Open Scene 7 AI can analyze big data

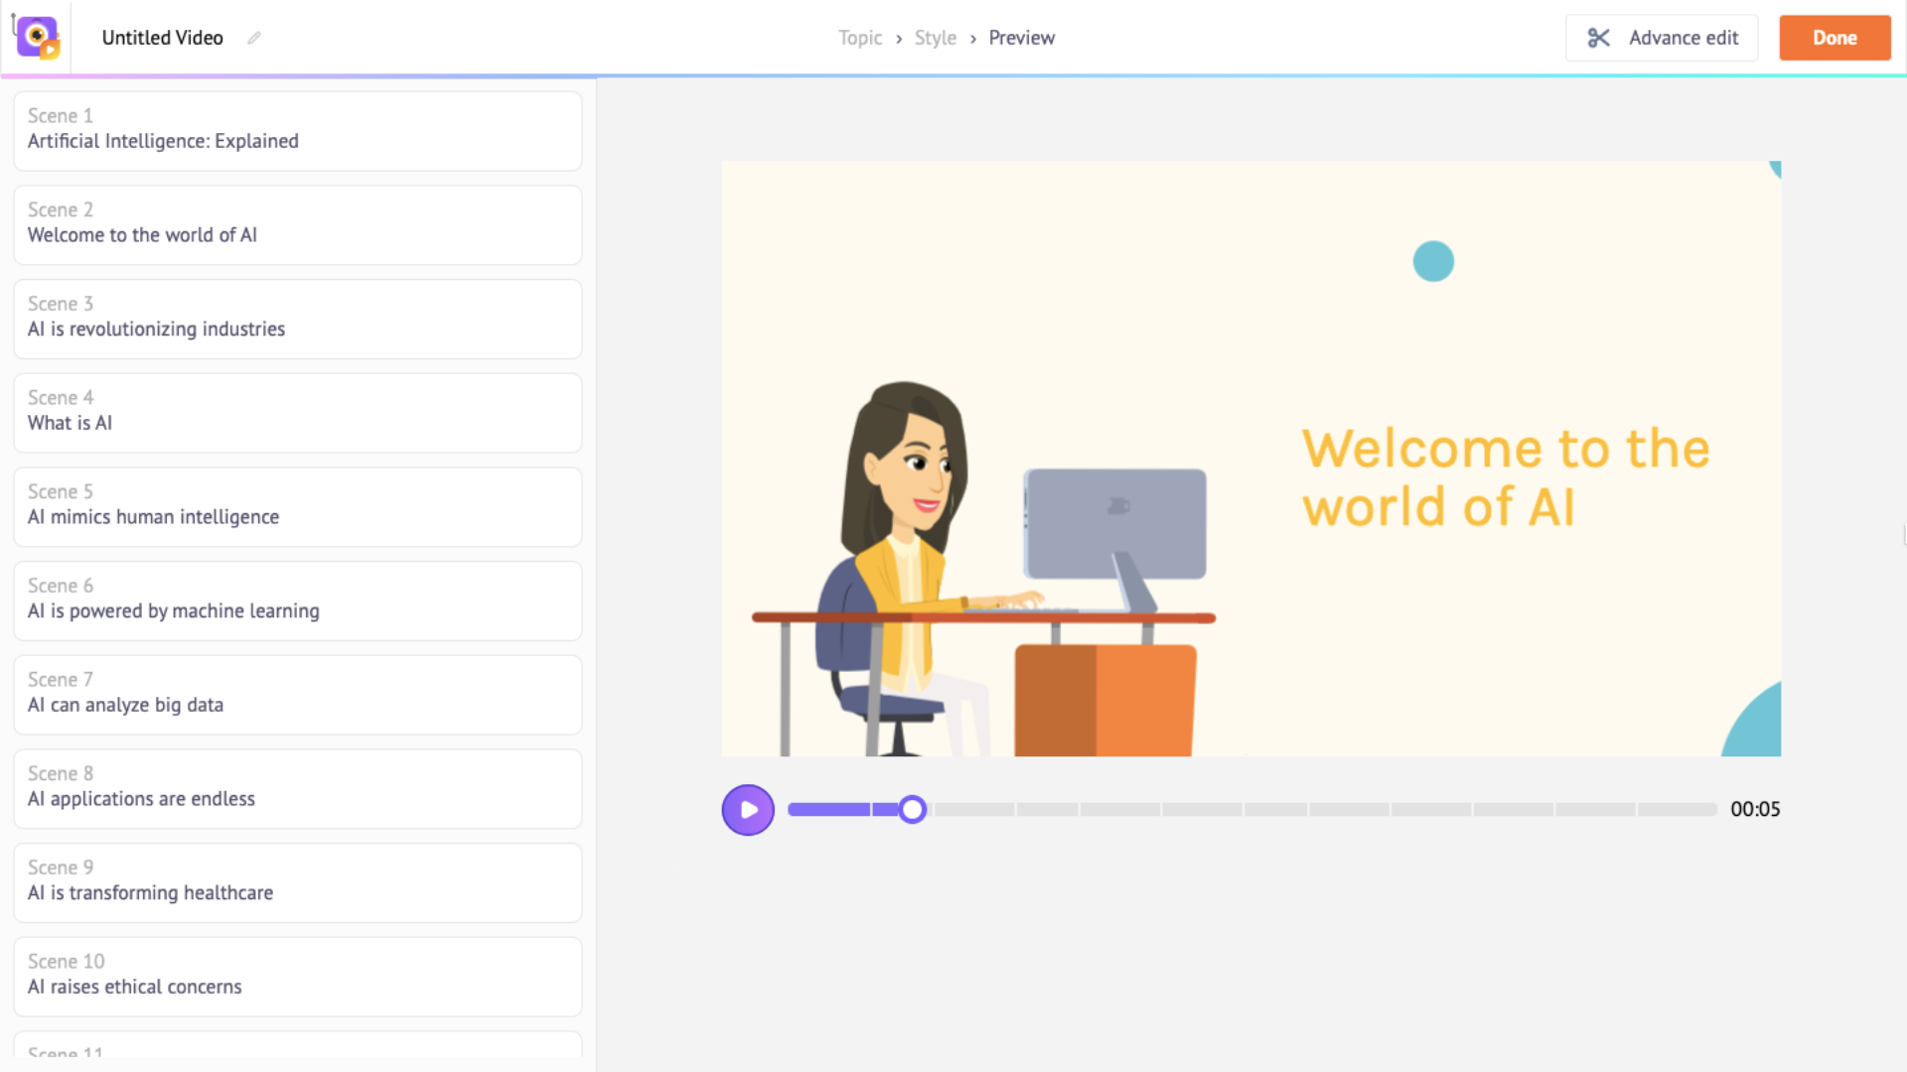(x=297, y=694)
